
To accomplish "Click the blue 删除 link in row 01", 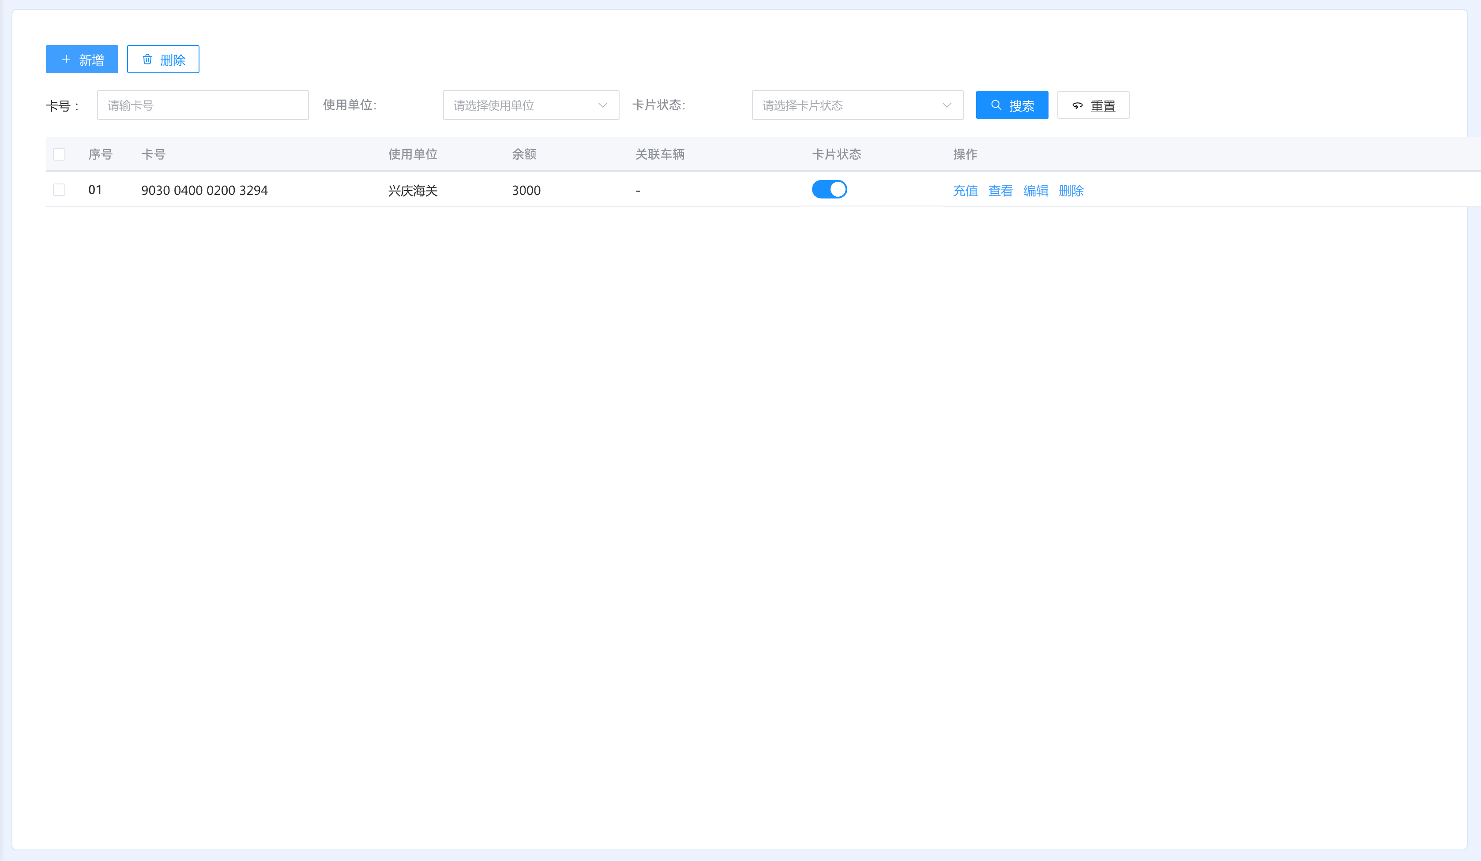I will tap(1071, 190).
